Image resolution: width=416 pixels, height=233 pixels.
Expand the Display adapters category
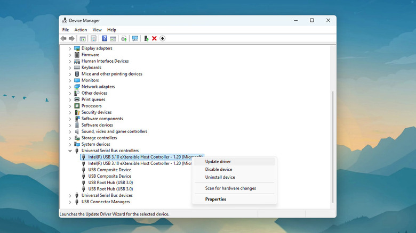click(x=70, y=48)
